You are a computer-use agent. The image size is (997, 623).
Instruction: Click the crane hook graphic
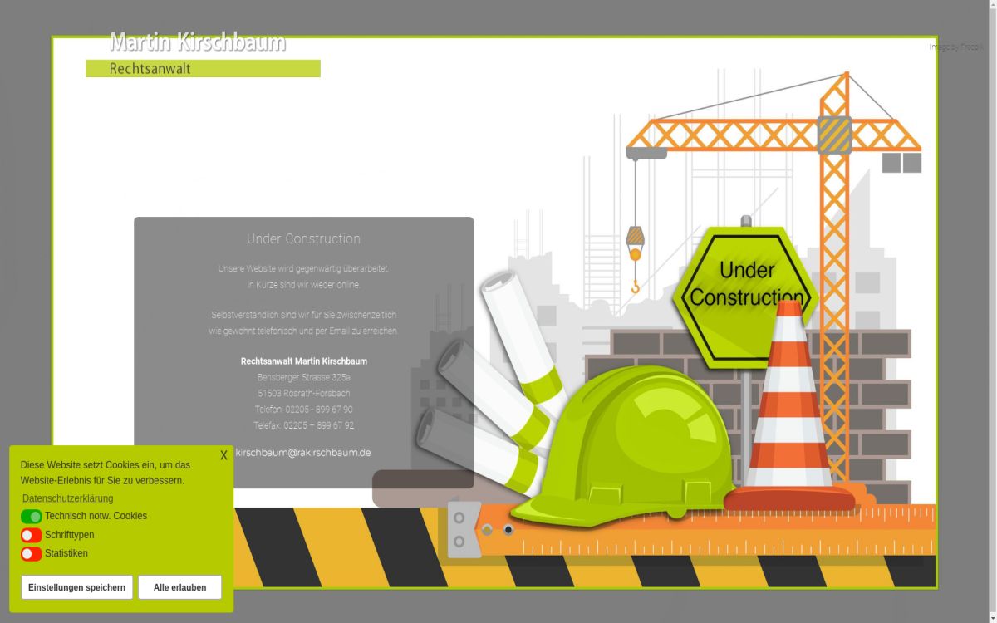(636, 259)
